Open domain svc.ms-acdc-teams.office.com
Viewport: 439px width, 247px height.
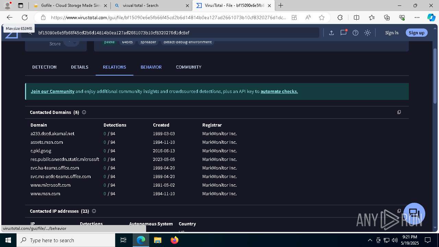point(61,176)
